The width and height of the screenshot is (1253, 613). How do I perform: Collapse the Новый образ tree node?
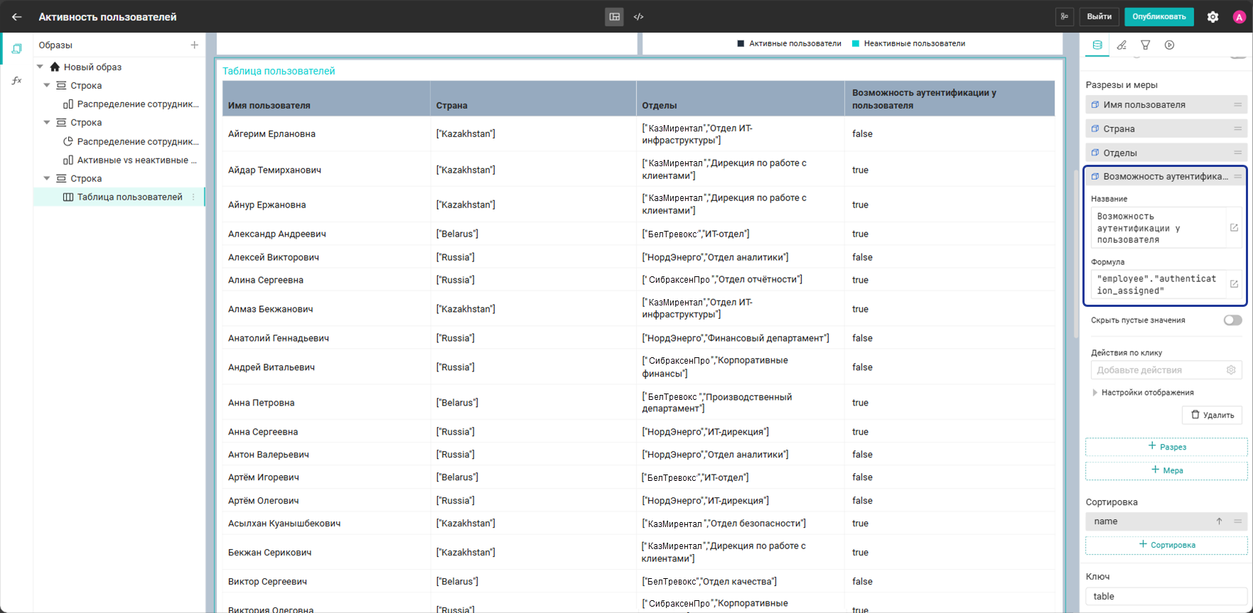coord(40,67)
